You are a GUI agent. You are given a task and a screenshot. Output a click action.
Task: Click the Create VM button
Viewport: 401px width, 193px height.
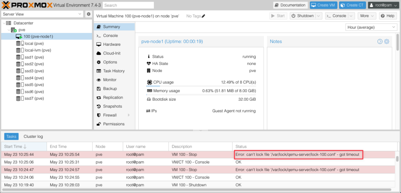click(x=323, y=5)
